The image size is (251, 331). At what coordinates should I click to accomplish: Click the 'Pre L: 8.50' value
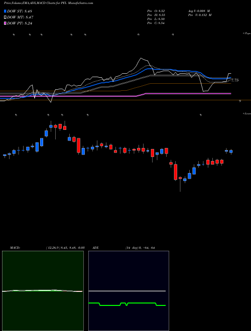156,19
